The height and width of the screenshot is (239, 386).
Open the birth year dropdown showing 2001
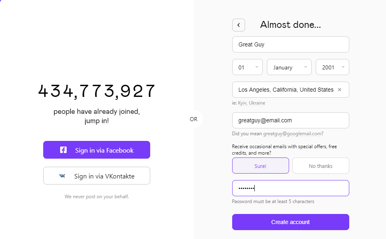click(x=332, y=67)
